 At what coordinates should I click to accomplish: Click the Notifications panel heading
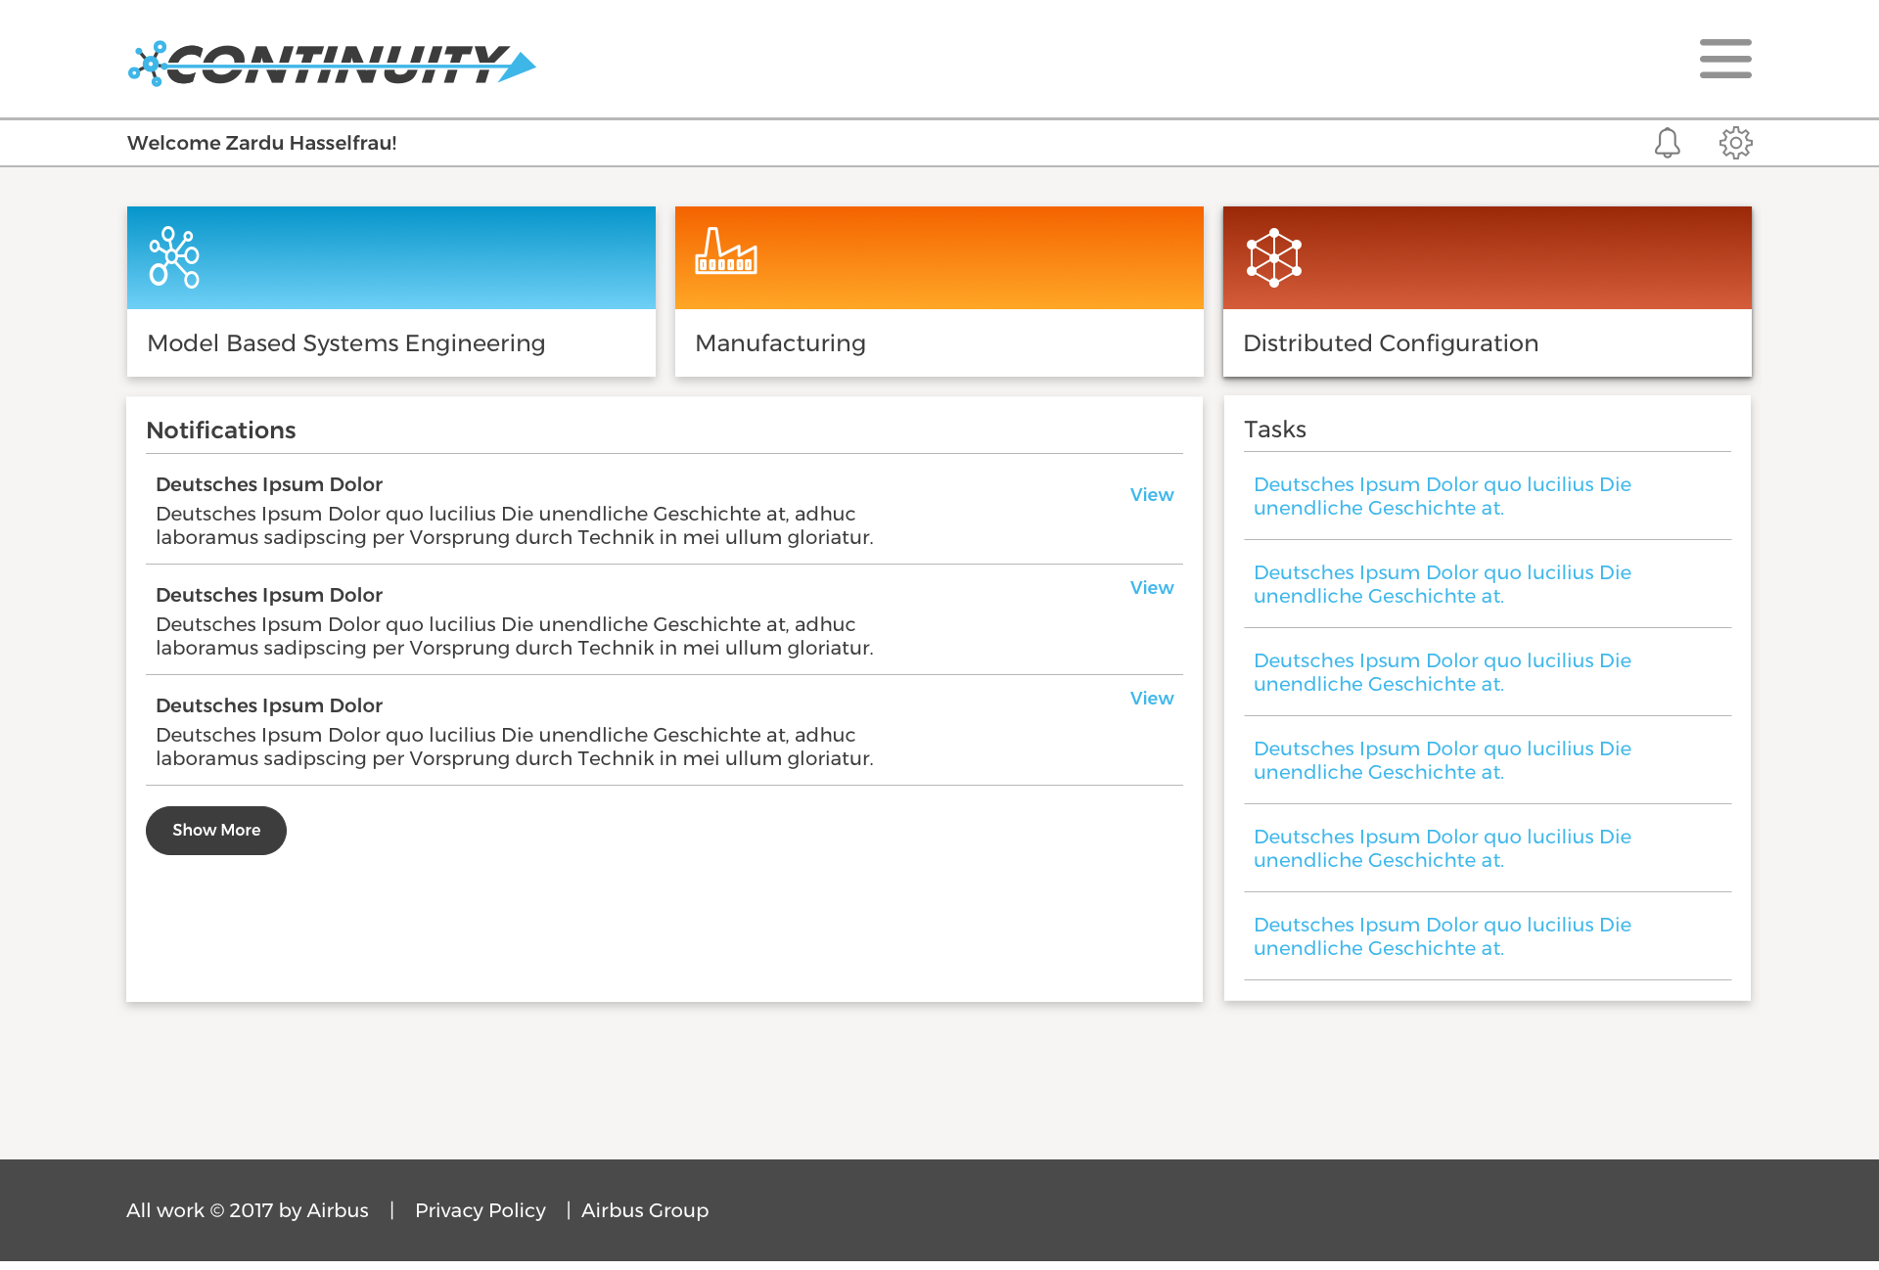coord(220,431)
